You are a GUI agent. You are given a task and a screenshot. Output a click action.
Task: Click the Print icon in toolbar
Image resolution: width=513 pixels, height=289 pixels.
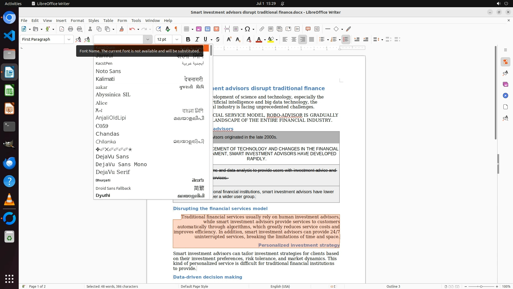click(x=71, y=29)
